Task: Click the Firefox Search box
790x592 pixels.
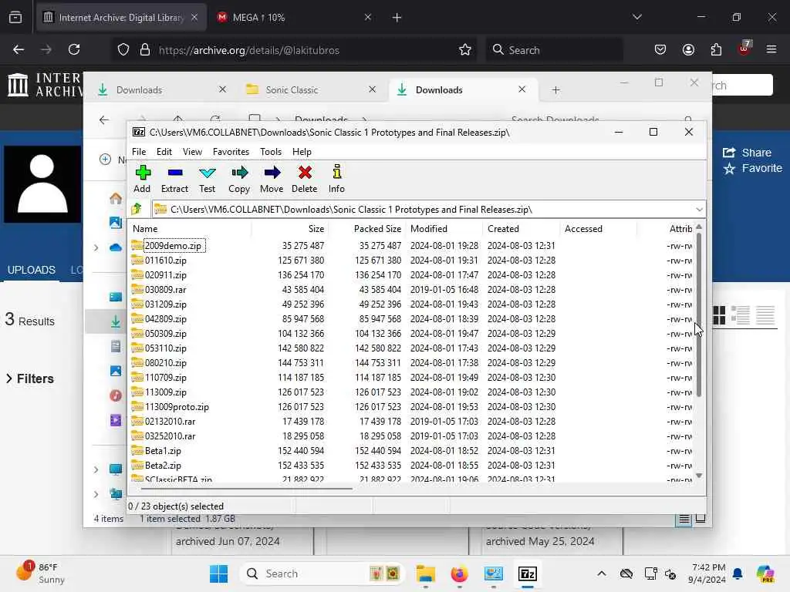Action: pos(554,50)
